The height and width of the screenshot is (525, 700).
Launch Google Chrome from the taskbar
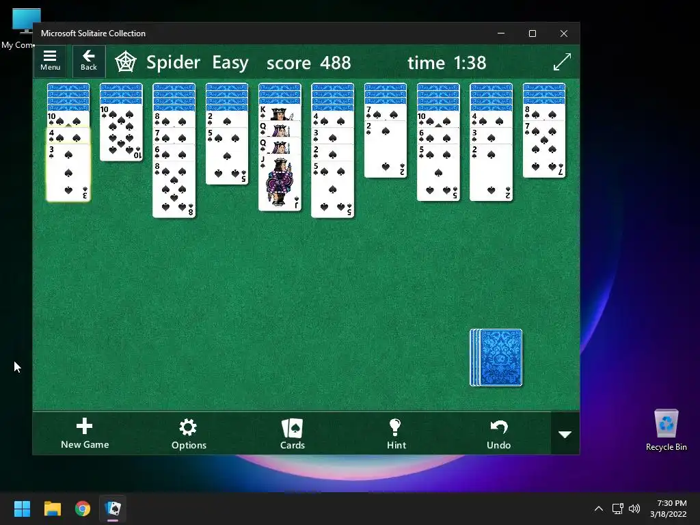pos(83,509)
